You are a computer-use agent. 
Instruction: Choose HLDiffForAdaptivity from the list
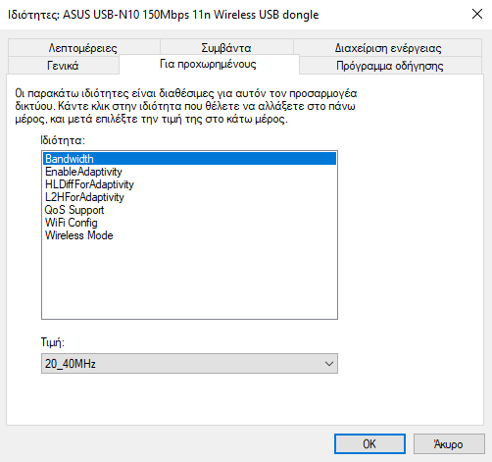189,184
